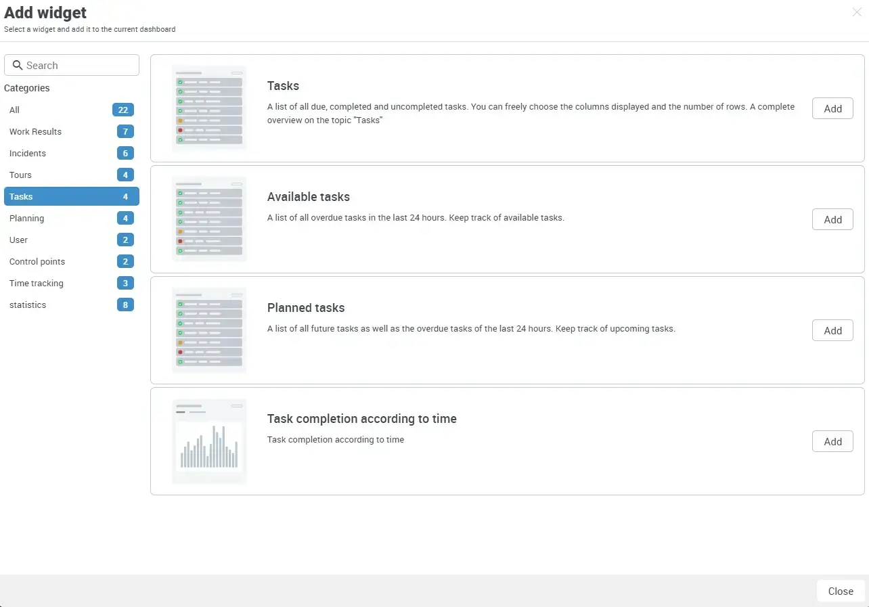
Task: Close the Add widget dialog
Action: (x=840, y=591)
